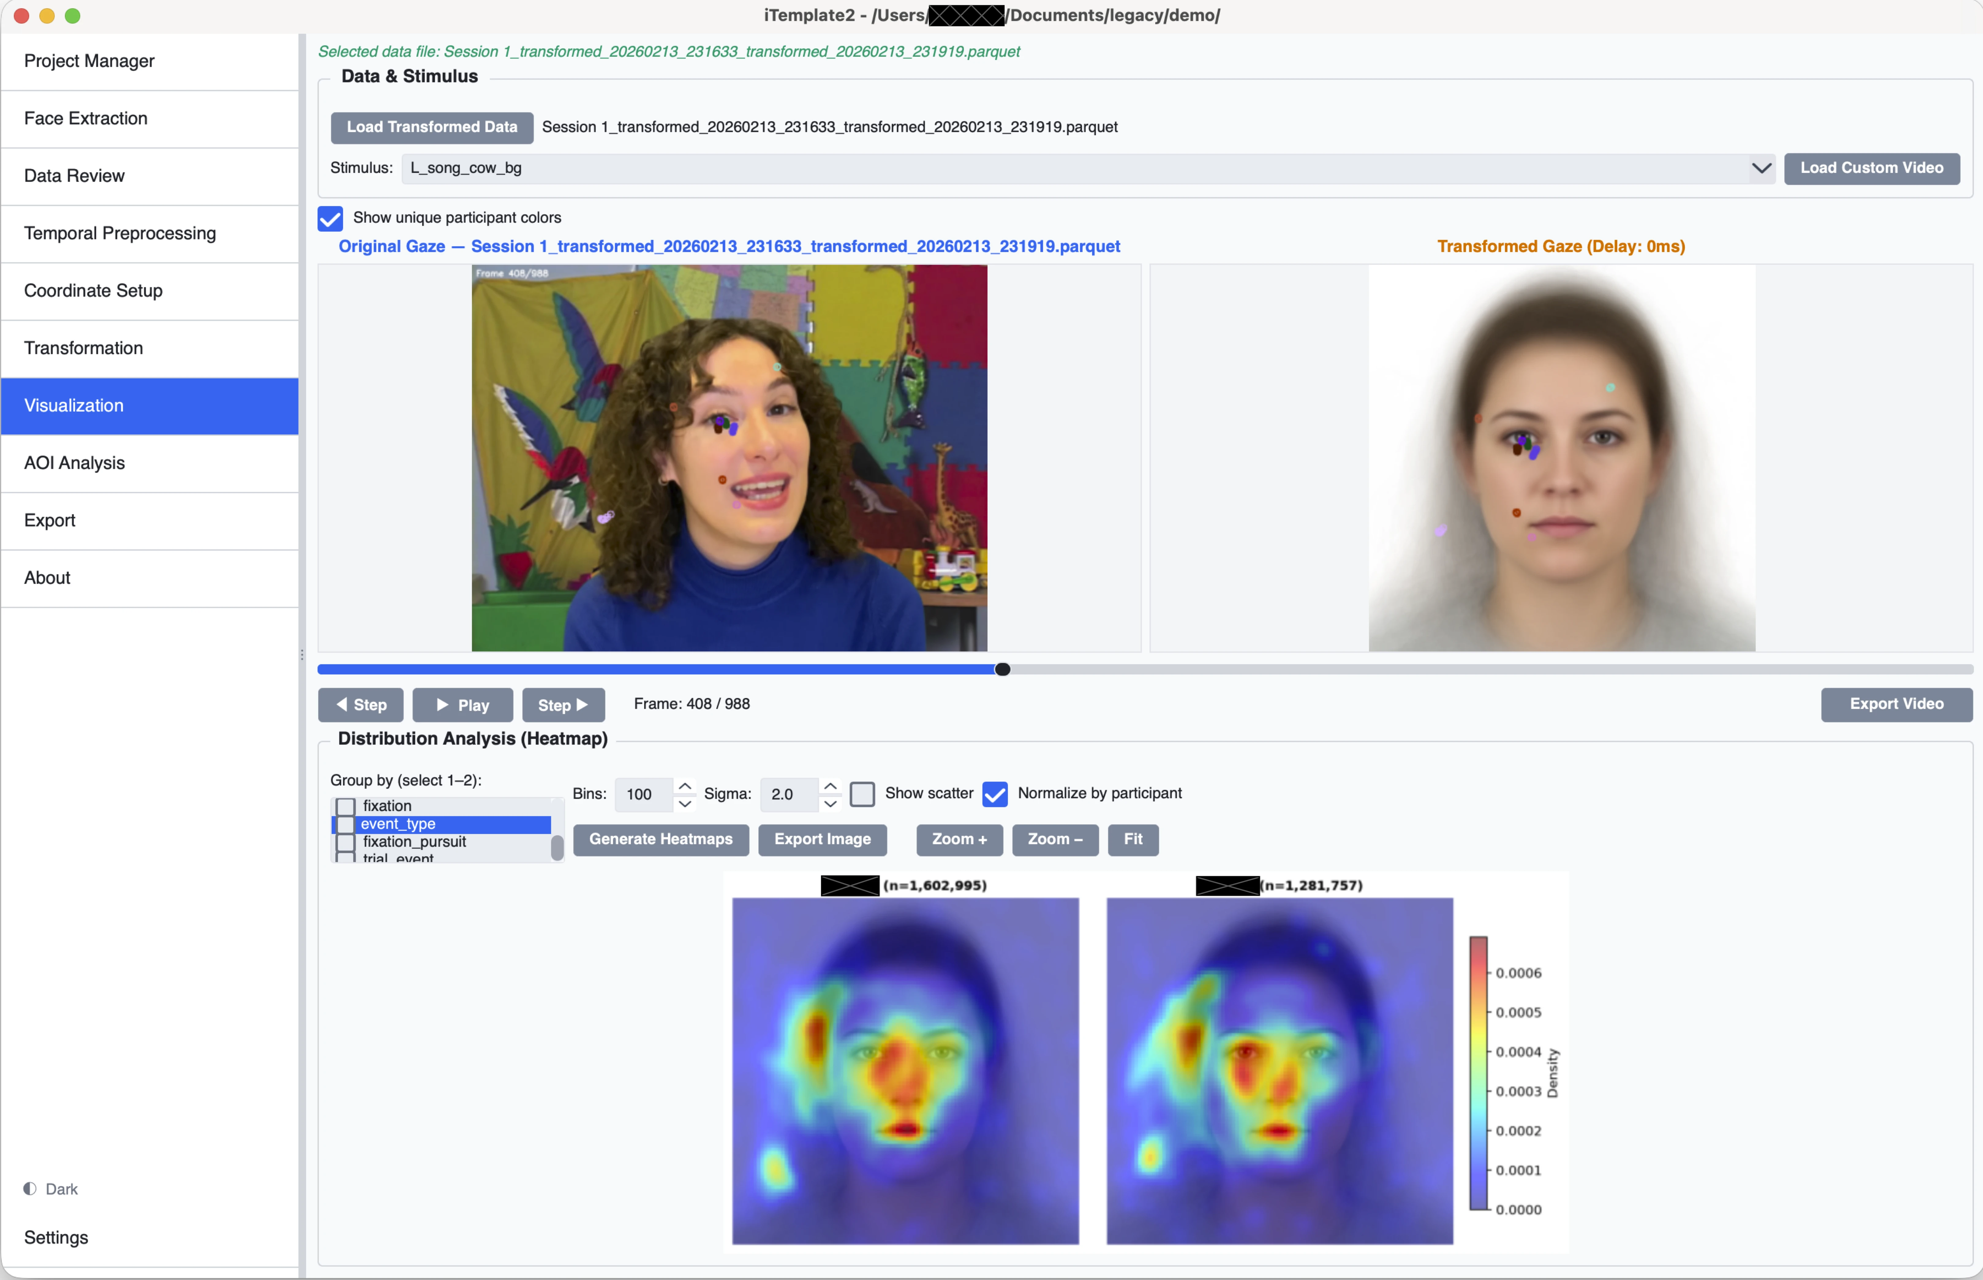Image resolution: width=1983 pixels, height=1280 pixels.
Task: Step back one frame
Action: click(x=361, y=705)
